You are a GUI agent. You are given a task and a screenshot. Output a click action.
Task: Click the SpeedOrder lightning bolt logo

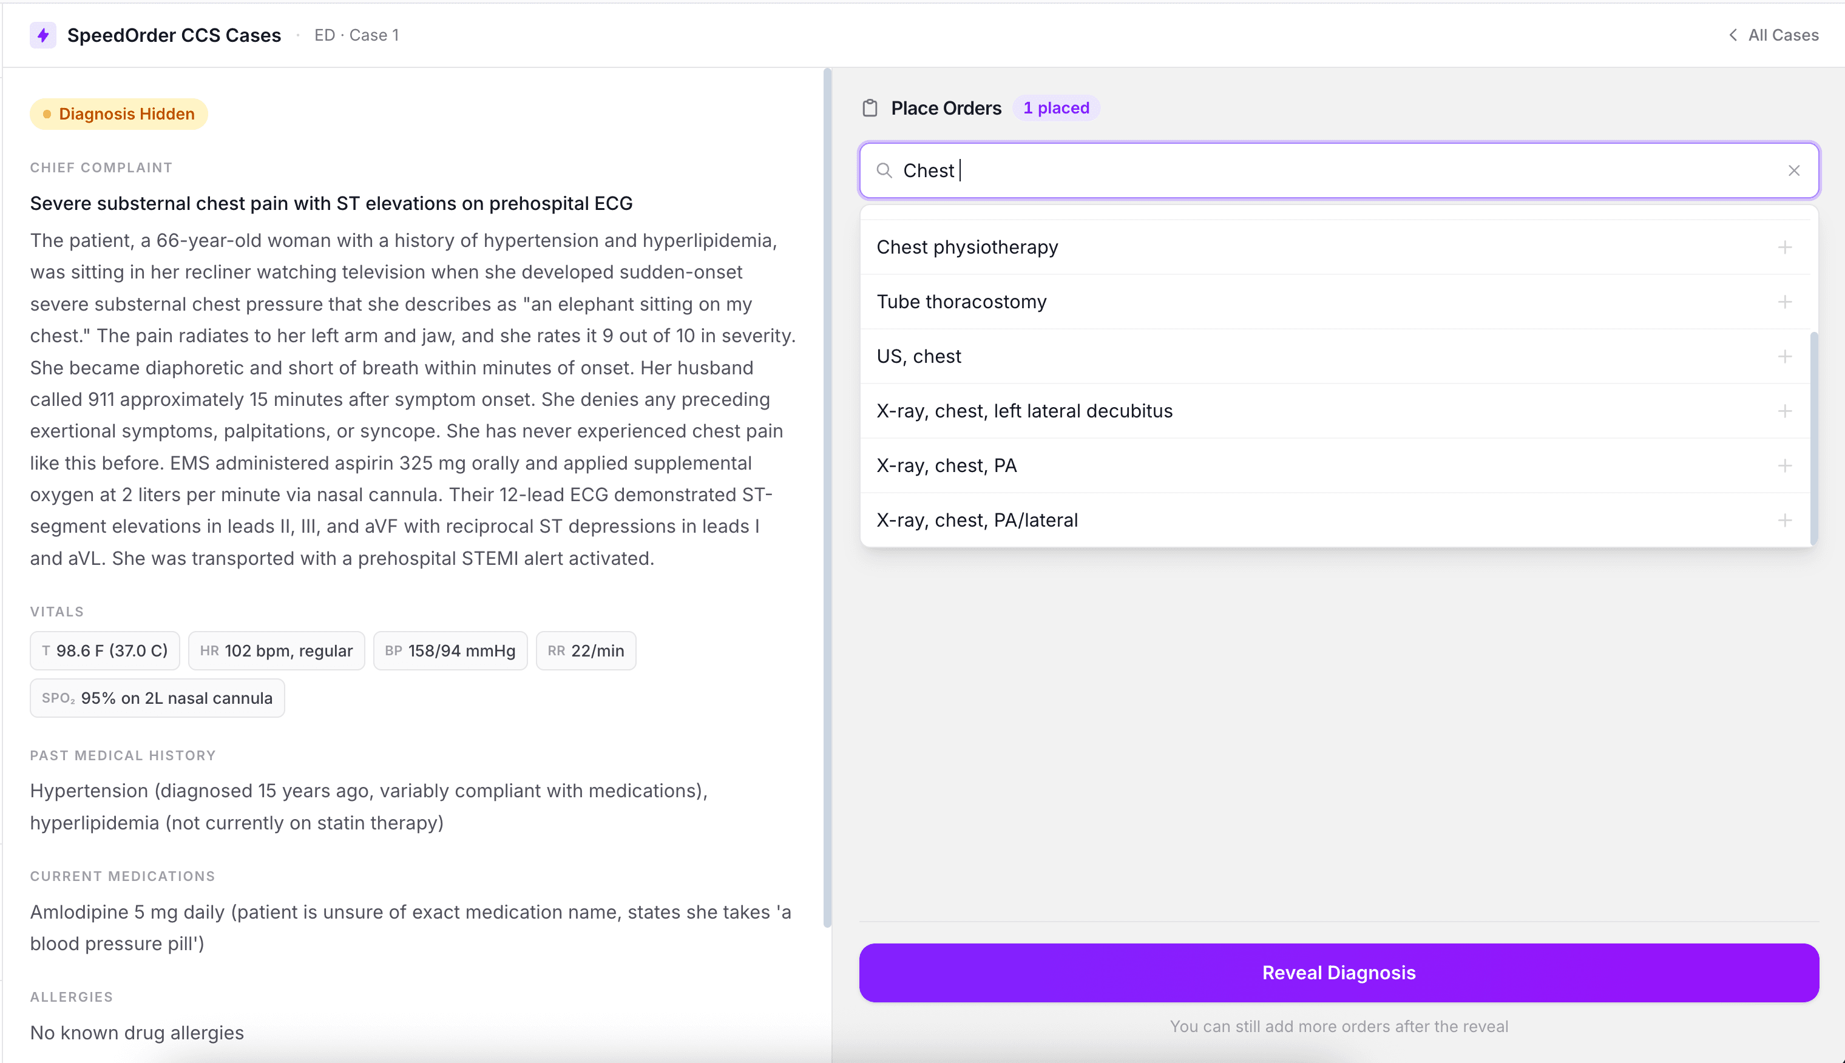tap(43, 35)
